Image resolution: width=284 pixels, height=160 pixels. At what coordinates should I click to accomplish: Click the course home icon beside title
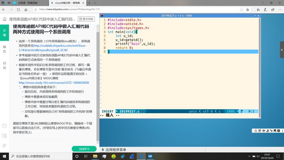click(x=5, y=19)
